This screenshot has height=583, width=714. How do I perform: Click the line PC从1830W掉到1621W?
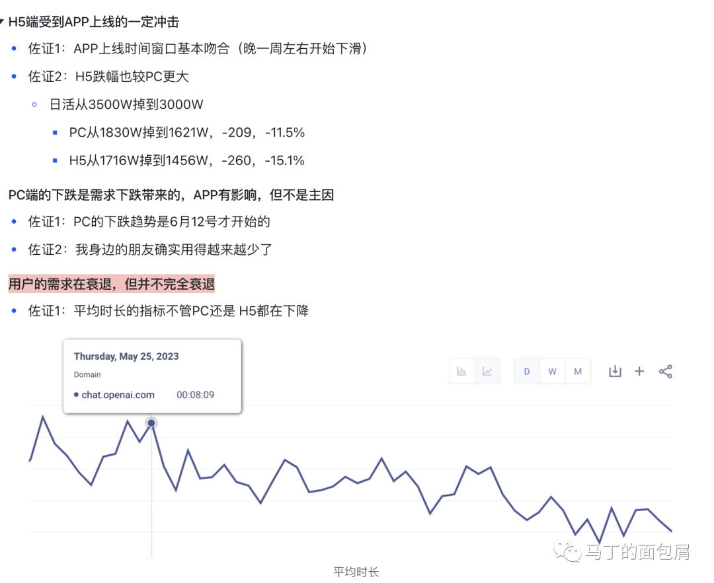click(186, 132)
